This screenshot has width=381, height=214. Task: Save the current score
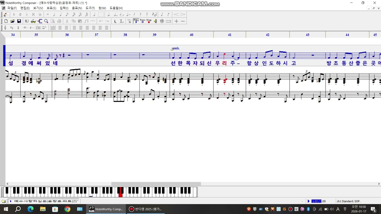[19, 21]
